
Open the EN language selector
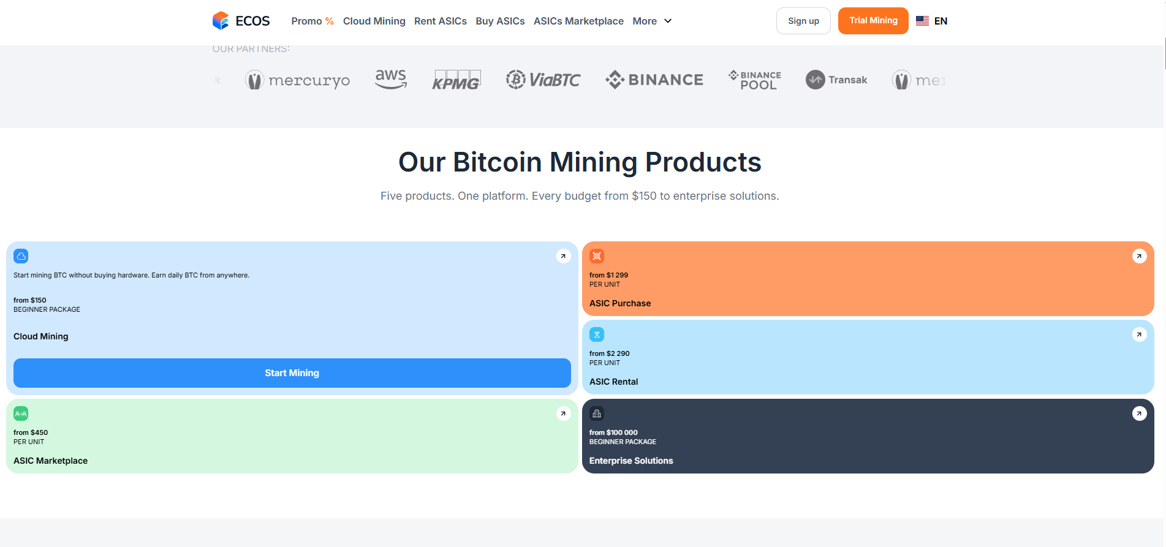pyautogui.click(x=931, y=21)
